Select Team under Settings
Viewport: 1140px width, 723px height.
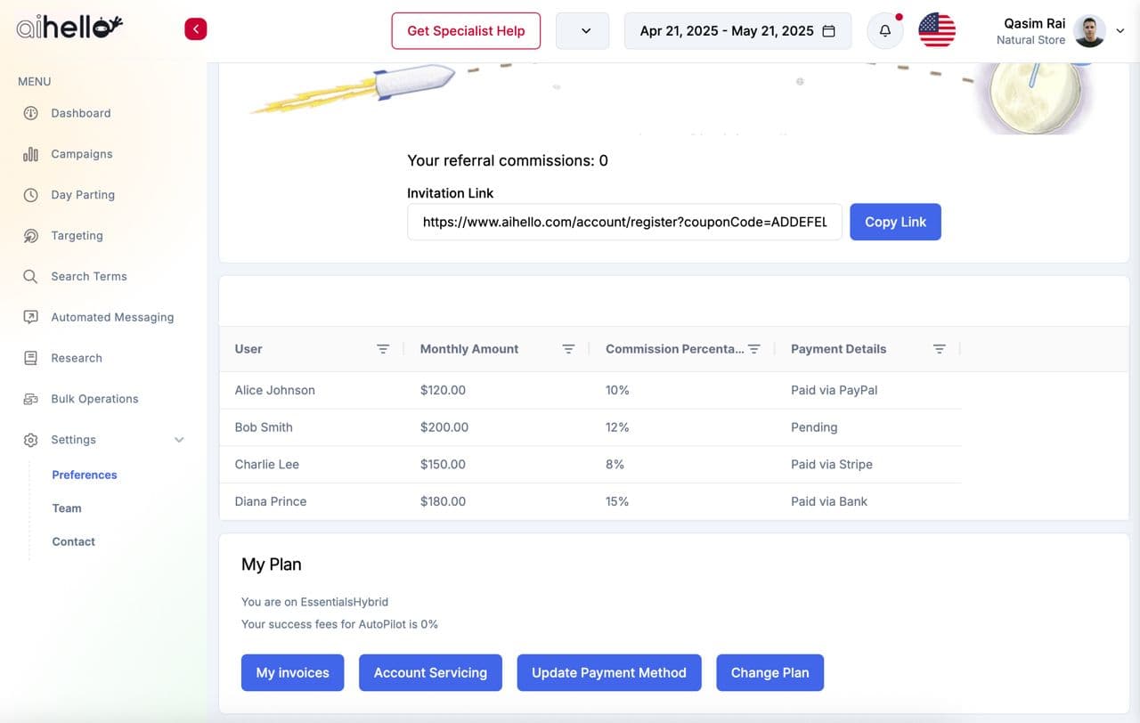click(x=67, y=508)
